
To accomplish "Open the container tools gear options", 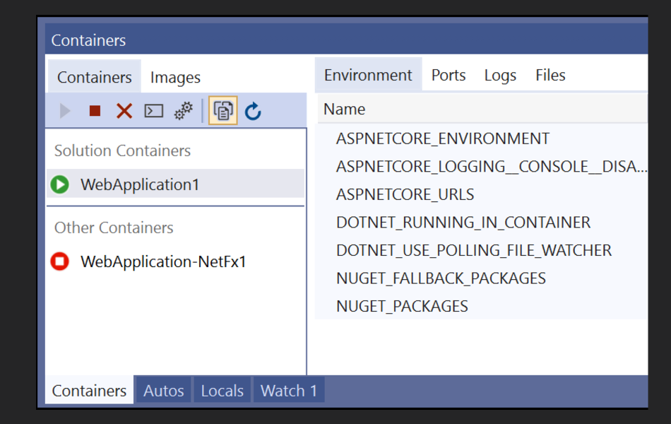I will 183,110.
